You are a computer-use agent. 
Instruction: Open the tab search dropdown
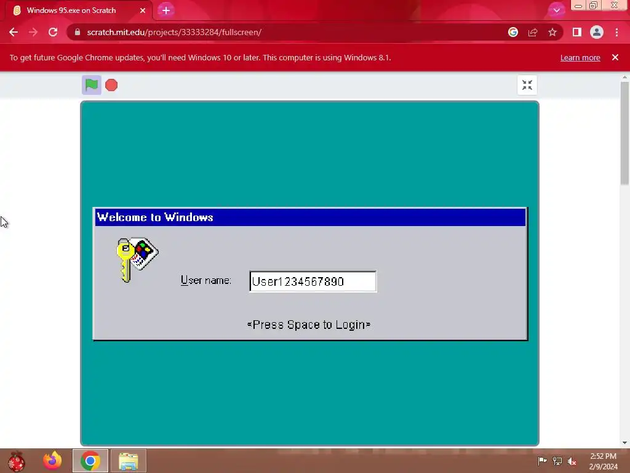(x=556, y=10)
